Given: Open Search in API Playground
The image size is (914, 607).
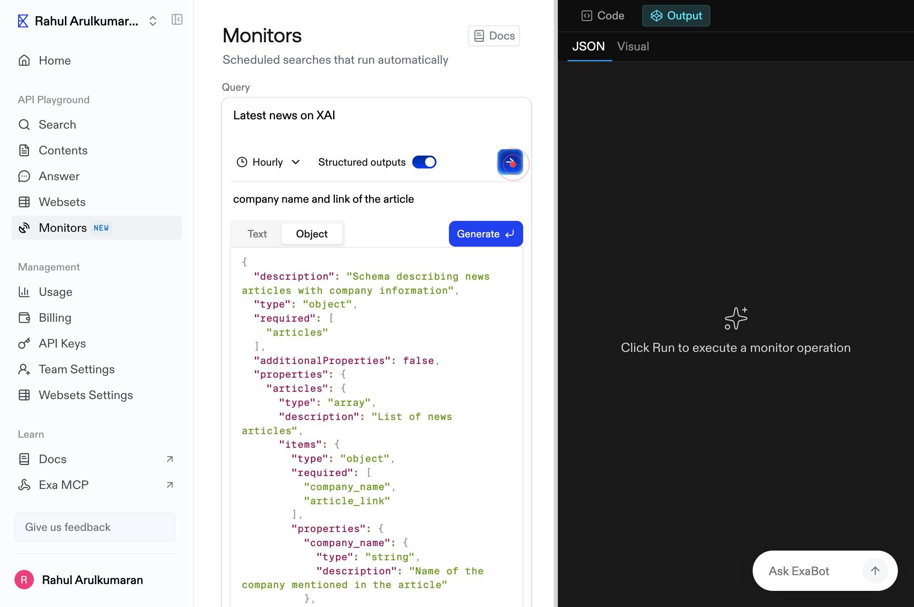Looking at the screenshot, I should click(96, 125).
